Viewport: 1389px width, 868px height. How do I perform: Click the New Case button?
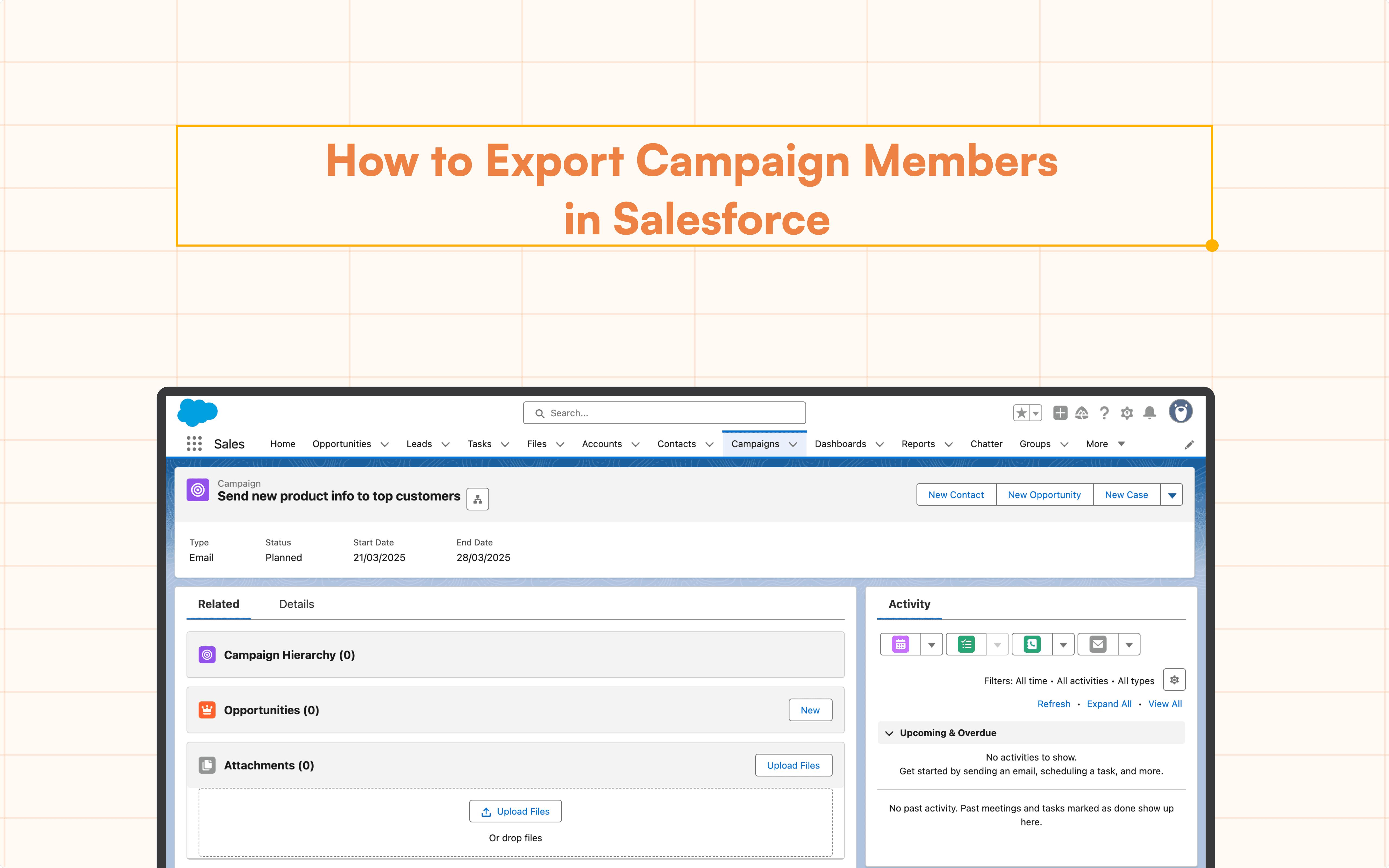tap(1127, 495)
